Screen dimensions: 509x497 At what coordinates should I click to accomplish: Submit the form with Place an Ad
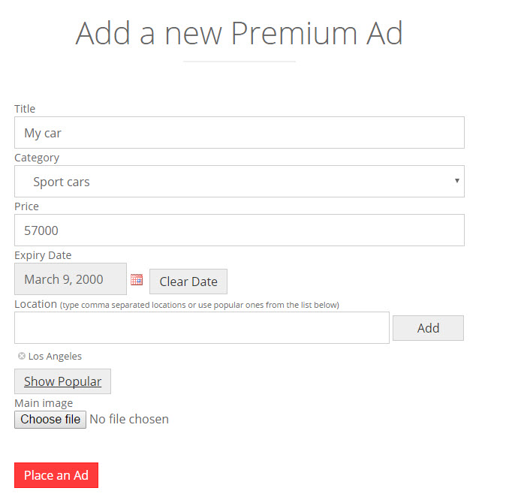(x=56, y=475)
